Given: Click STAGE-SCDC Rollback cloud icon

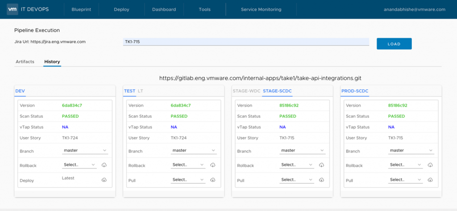Looking at the screenshot, I should 322,165.
